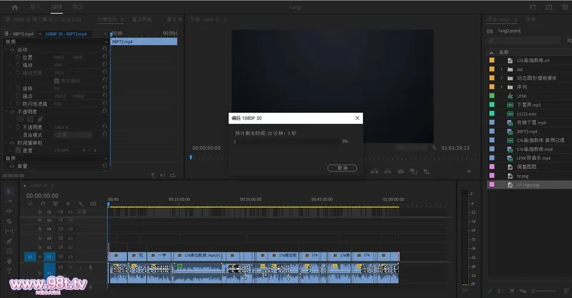Select the free draw bezier mask pen

(40, 119)
